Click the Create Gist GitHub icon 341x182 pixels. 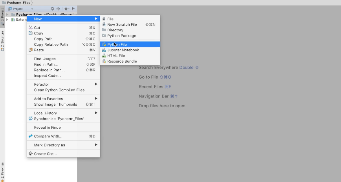31,153
